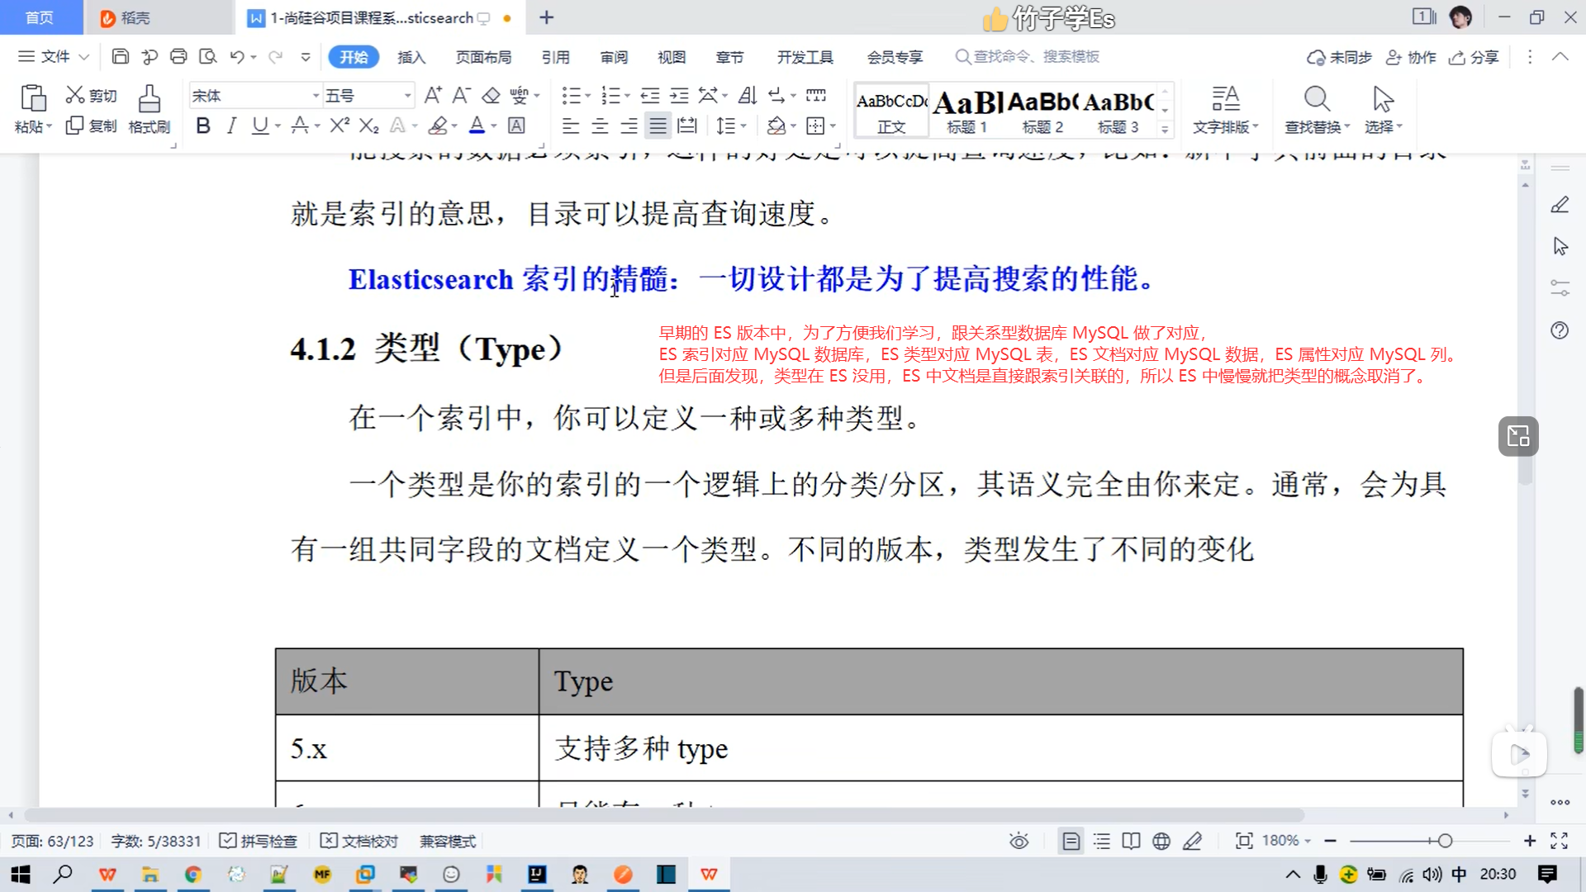The width and height of the screenshot is (1586, 892).
Task: Expand the font size 五号 dropdown
Action: coord(407,96)
